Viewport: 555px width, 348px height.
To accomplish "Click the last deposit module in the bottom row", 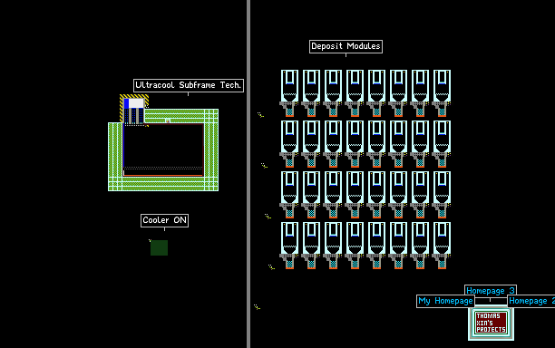I will (442, 246).
